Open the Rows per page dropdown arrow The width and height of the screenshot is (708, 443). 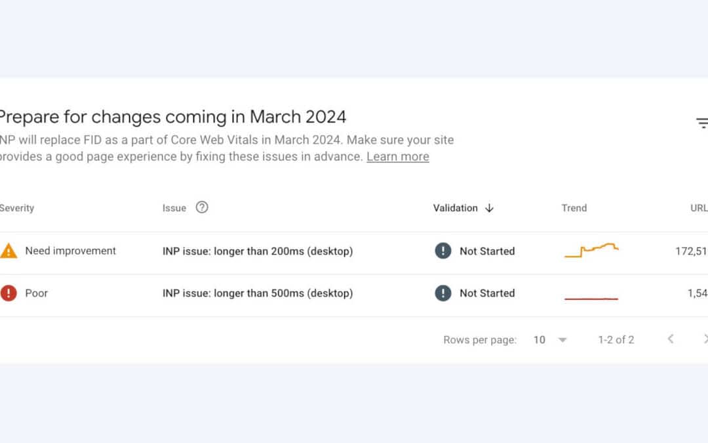tap(562, 340)
